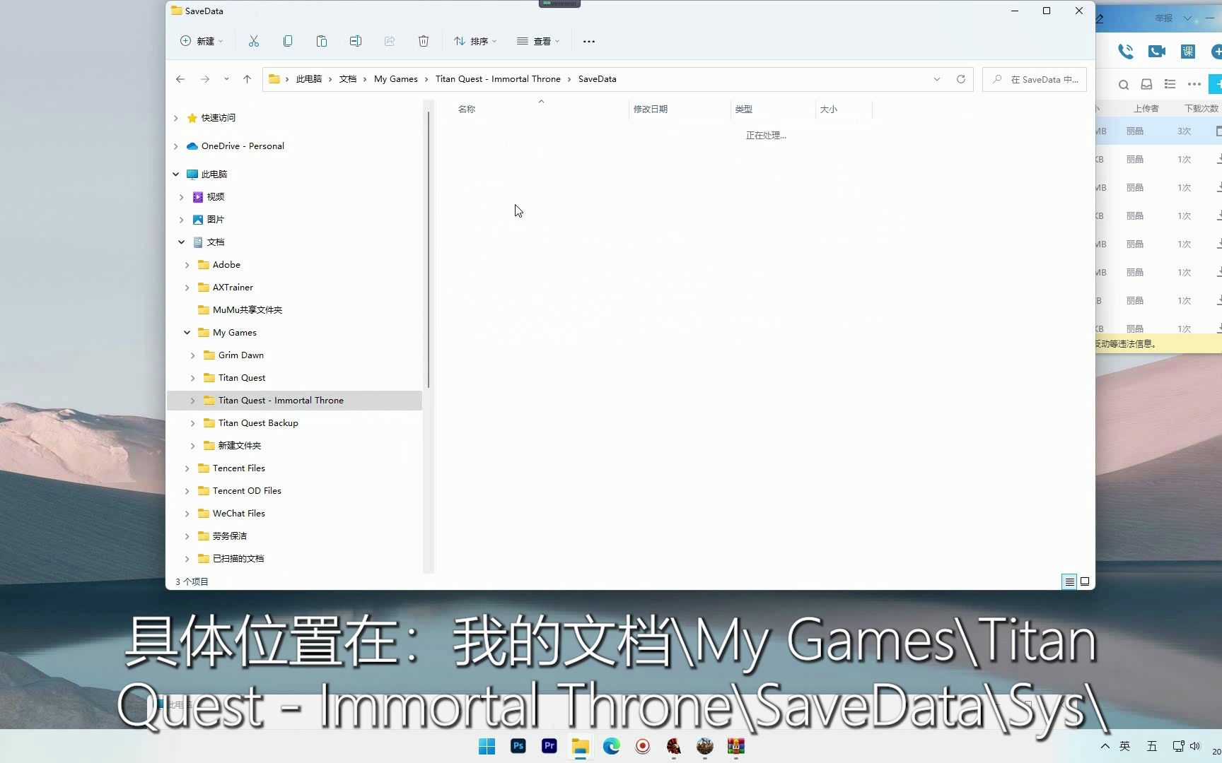
Task: Open the 新建 (New) dropdown
Action: pyautogui.click(x=202, y=41)
